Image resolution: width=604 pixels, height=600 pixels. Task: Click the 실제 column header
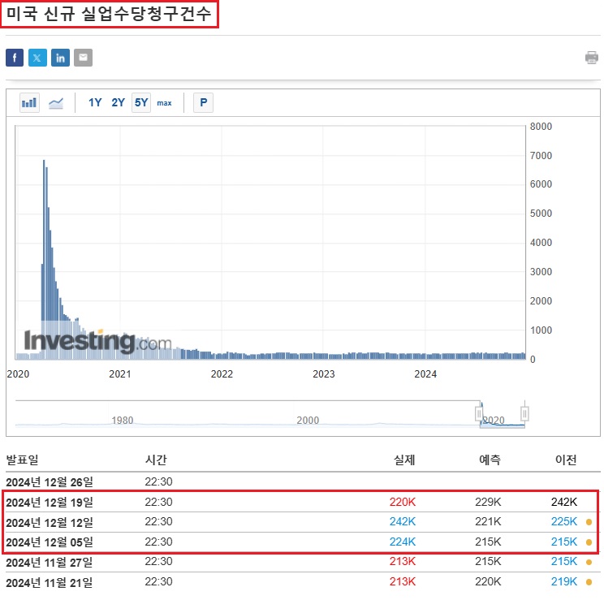coord(404,460)
